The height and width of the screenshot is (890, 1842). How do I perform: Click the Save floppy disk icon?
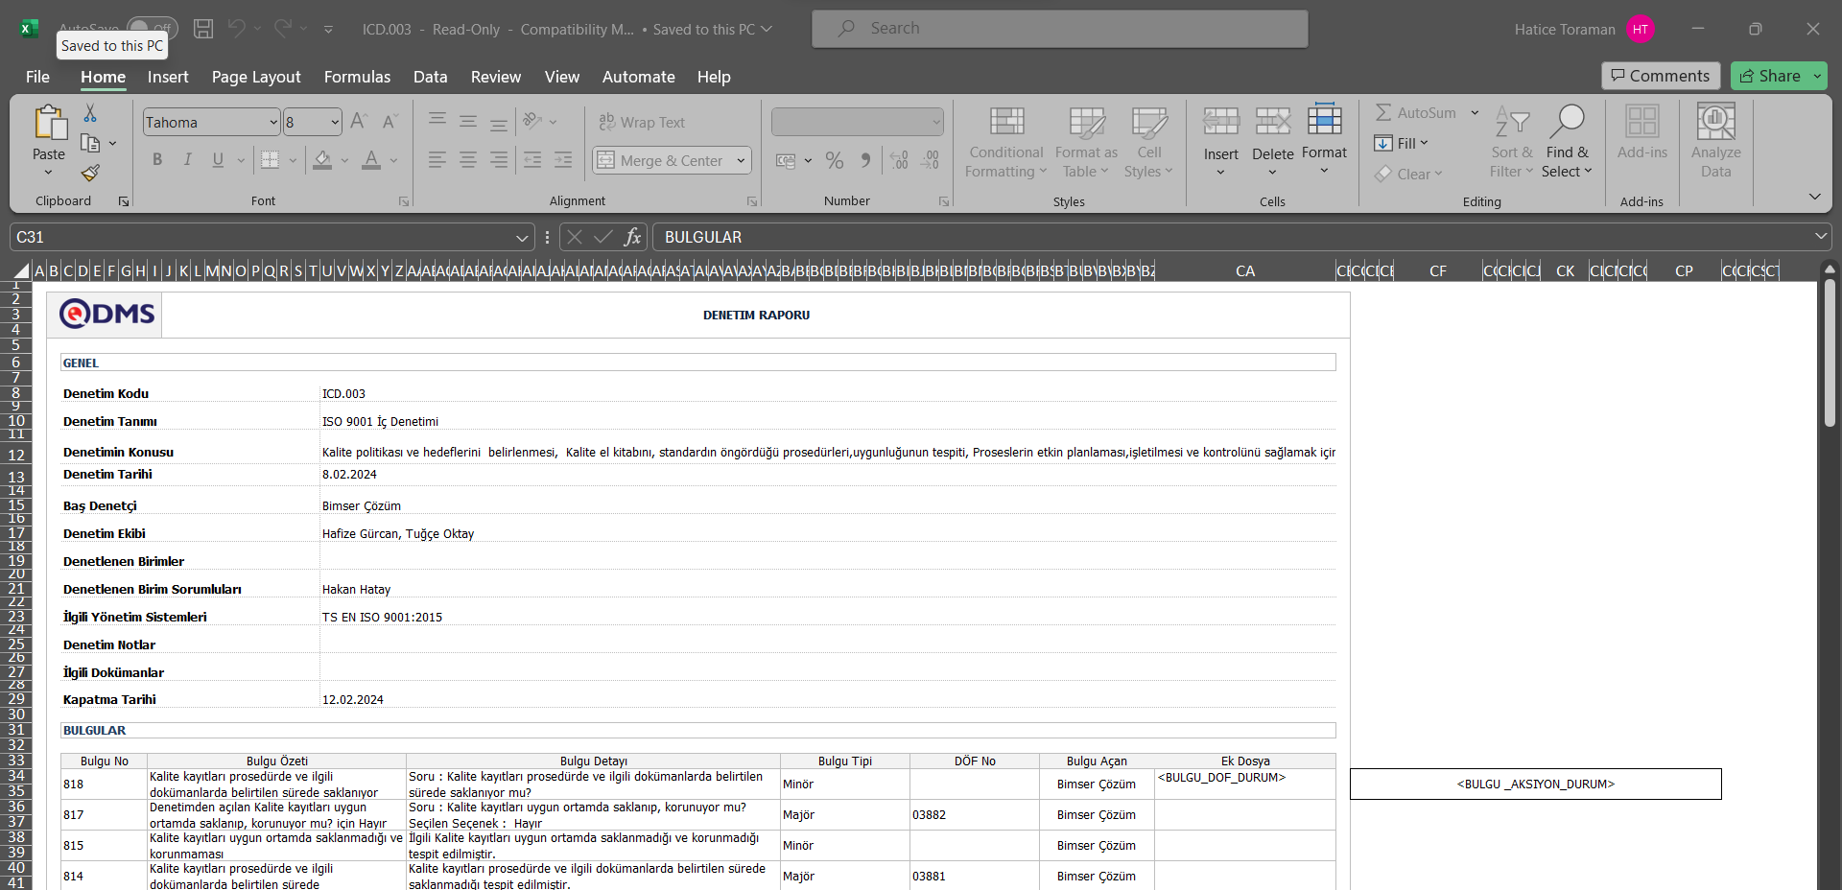click(203, 29)
